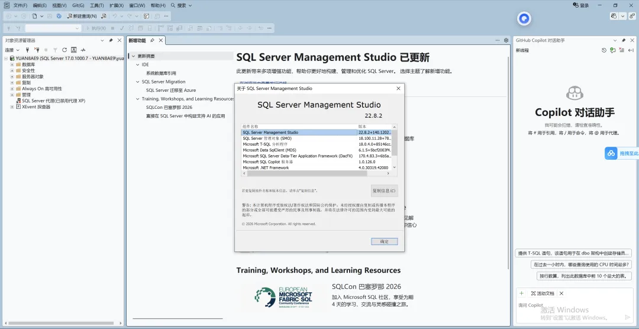Viewport: 639px width, 329px height.
Task: Pin the Object Explorer panel
Action: 111,40
